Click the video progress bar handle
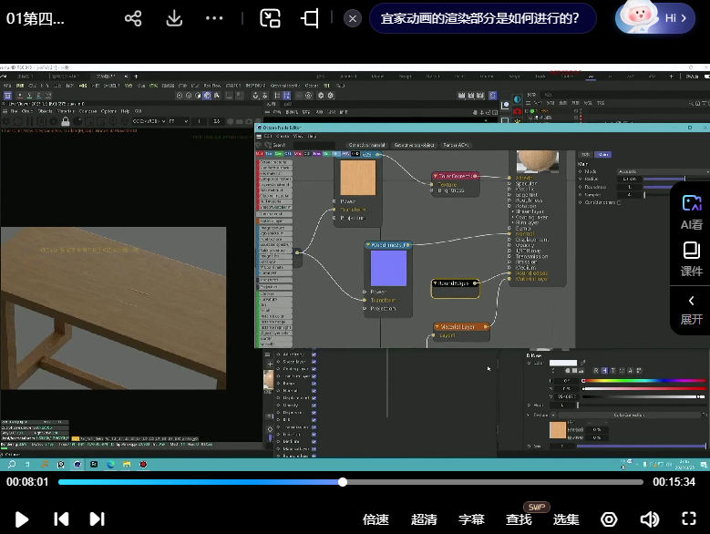Screen dimensions: 710x534 click(343, 482)
